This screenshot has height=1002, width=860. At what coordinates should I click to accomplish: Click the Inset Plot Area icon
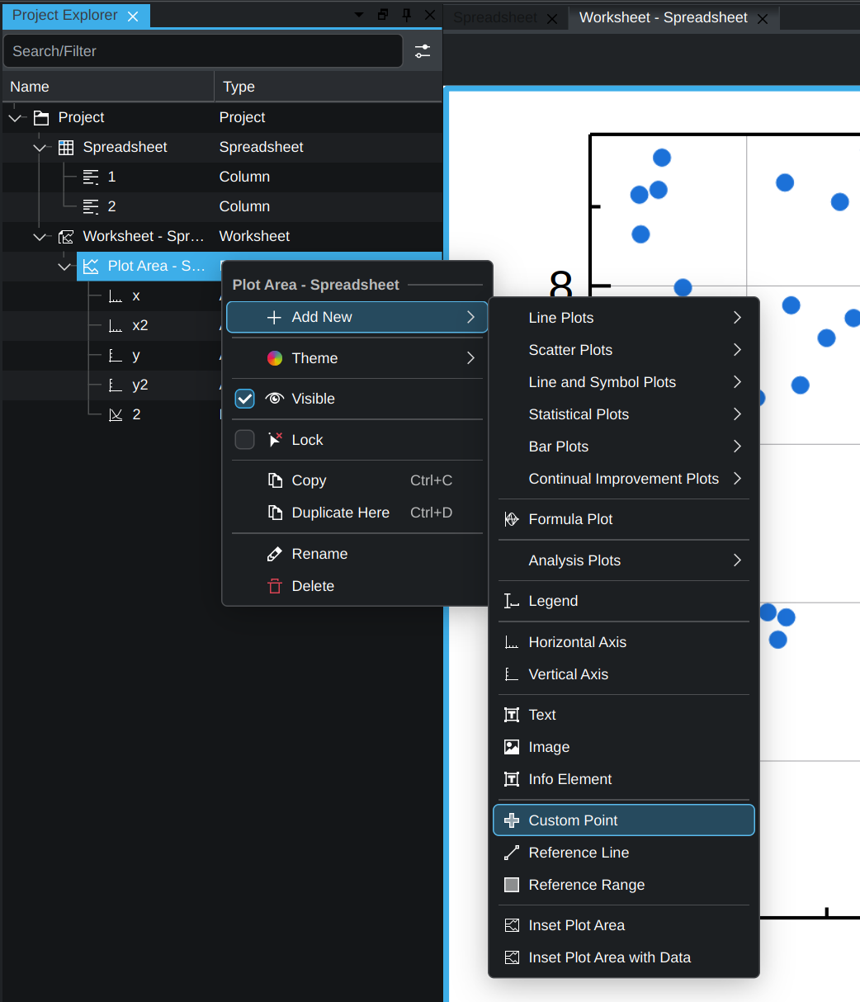coord(512,925)
